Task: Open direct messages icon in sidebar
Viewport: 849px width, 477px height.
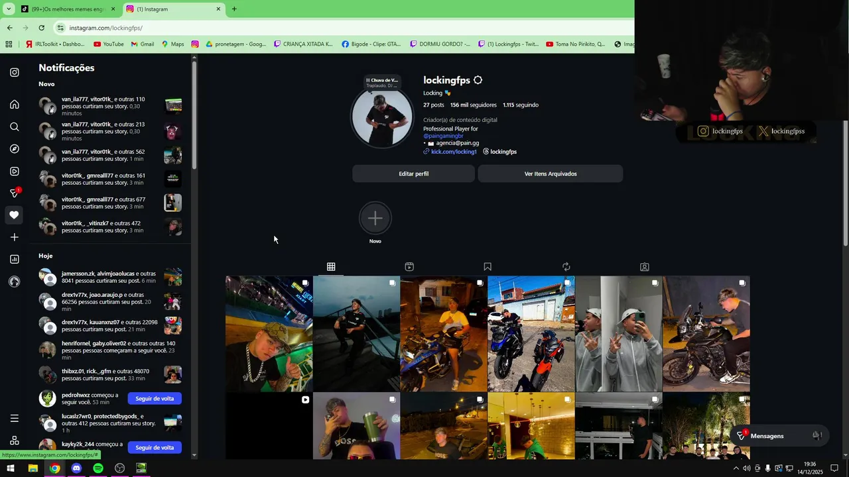Action: 14,193
